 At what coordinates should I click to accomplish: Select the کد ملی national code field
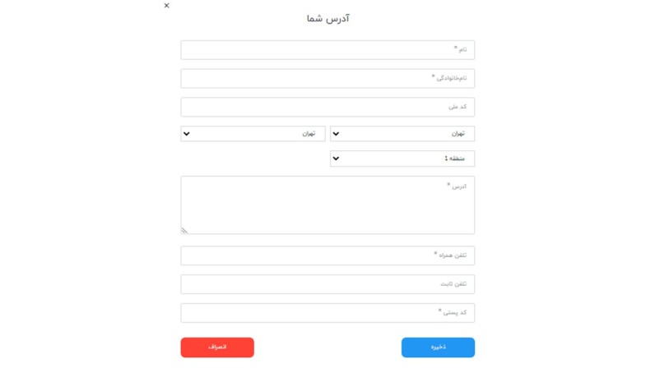pyautogui.click(x=327, y=107)
